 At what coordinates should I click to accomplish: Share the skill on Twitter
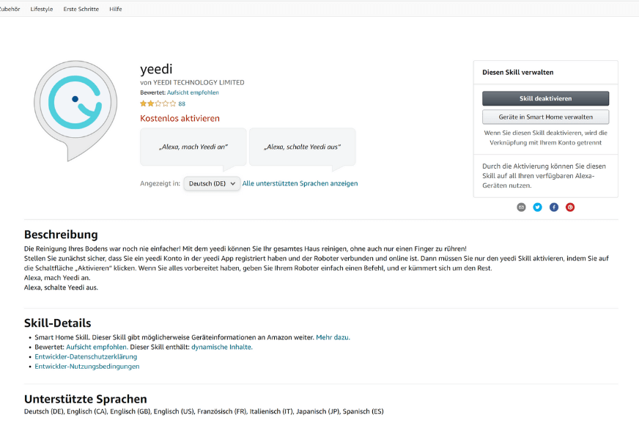click(x=537, y=207)
